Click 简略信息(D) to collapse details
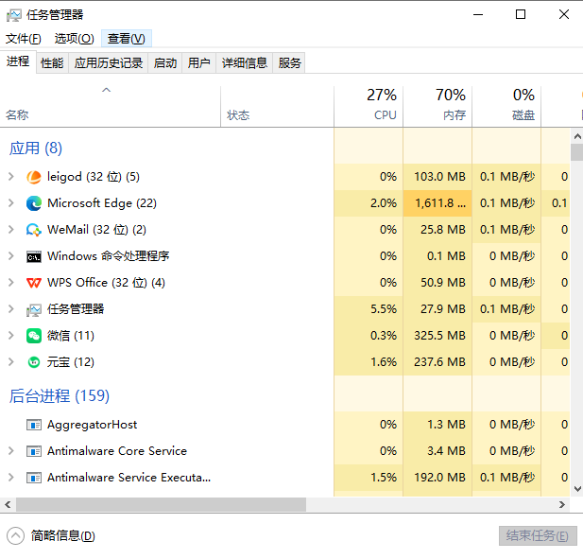This screenshot has height=559, width=583. coord(51,536)
